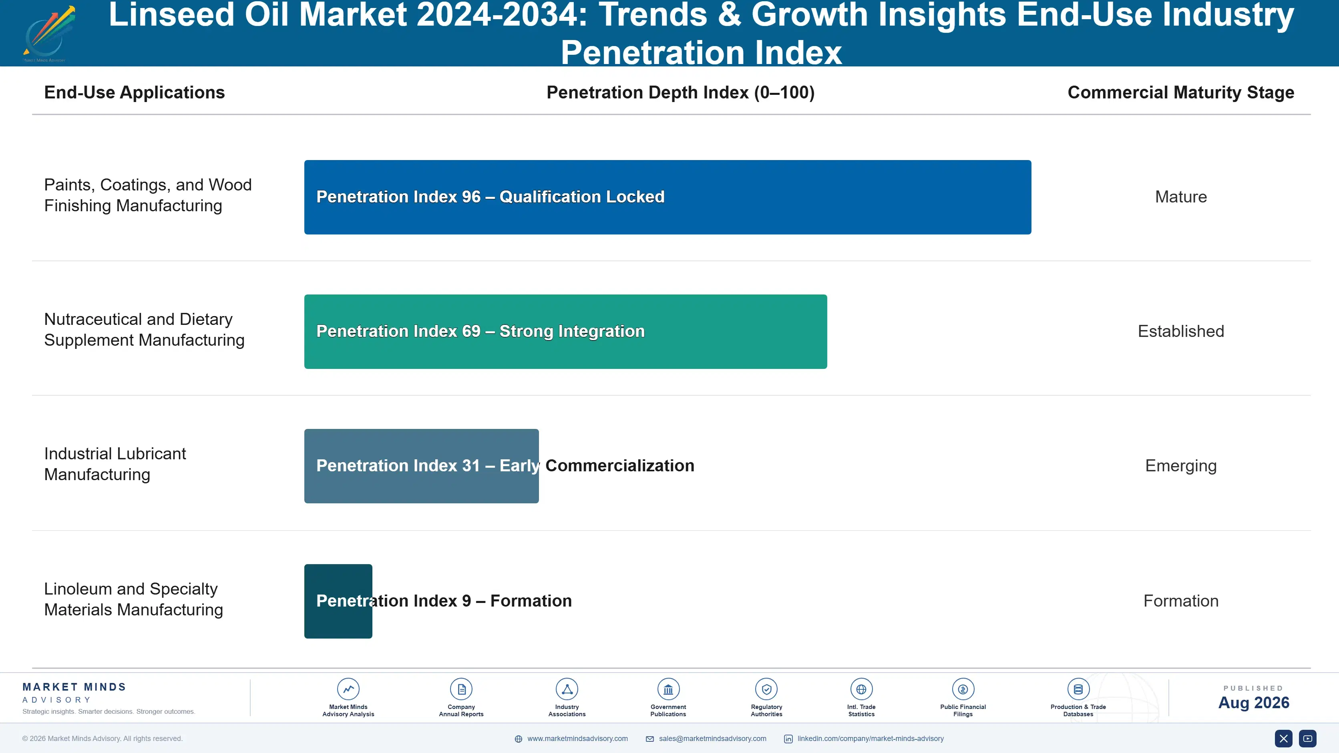Screen dimensions: 1339x753
Task: Click the Penetration Index 31 slate bar
Action: tap(422, 466)
